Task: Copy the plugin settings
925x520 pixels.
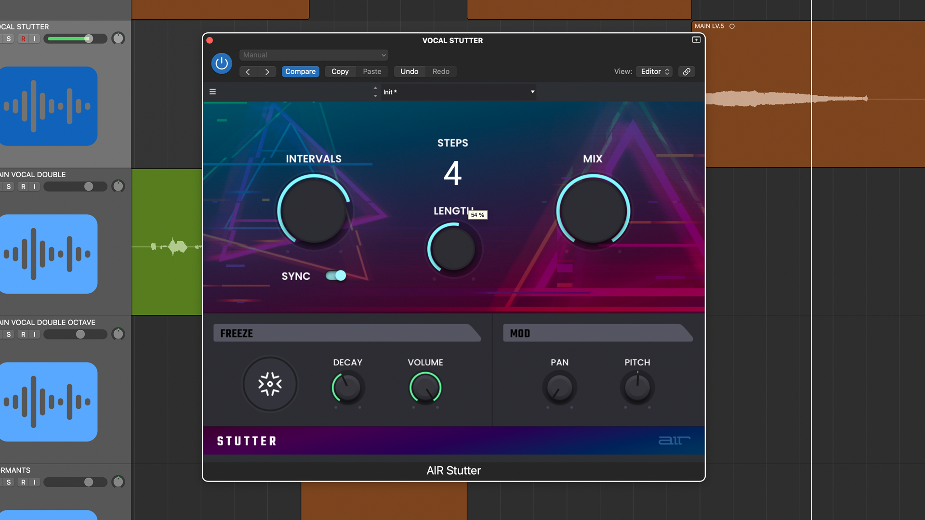Action: coord(340,72)
